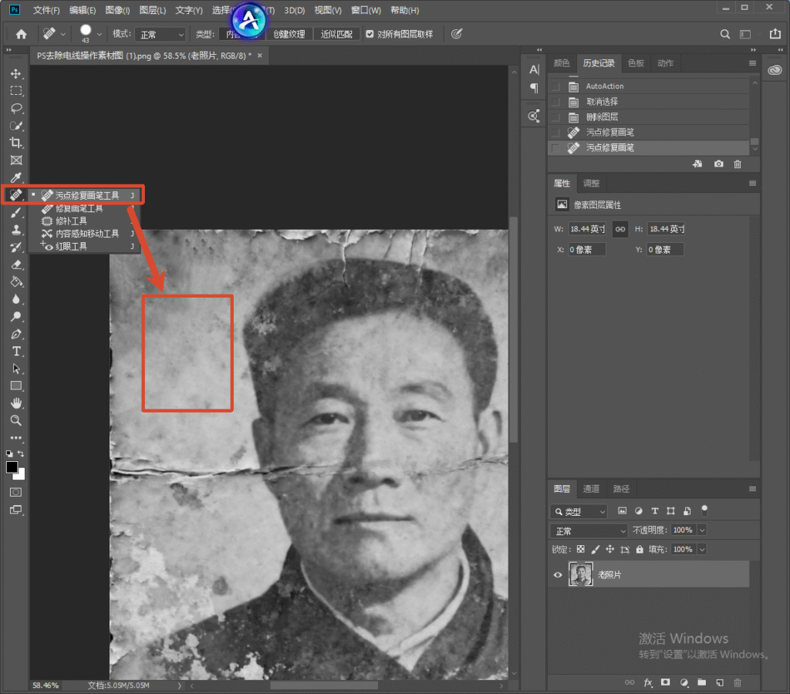
Task: Click the Home icon in options bar
Action: pyautogui.click(x=21, y=34)
